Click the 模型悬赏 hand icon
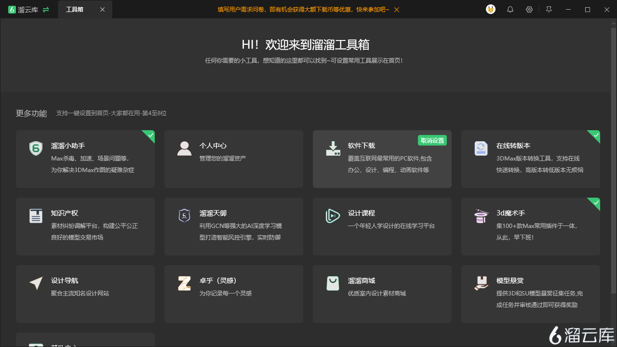The width and height of the screenshot is (617, 347). [481, 283]
